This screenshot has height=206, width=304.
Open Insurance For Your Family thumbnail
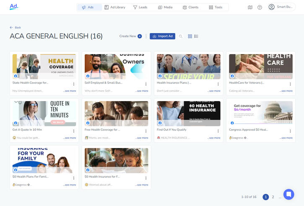[44, 161]
